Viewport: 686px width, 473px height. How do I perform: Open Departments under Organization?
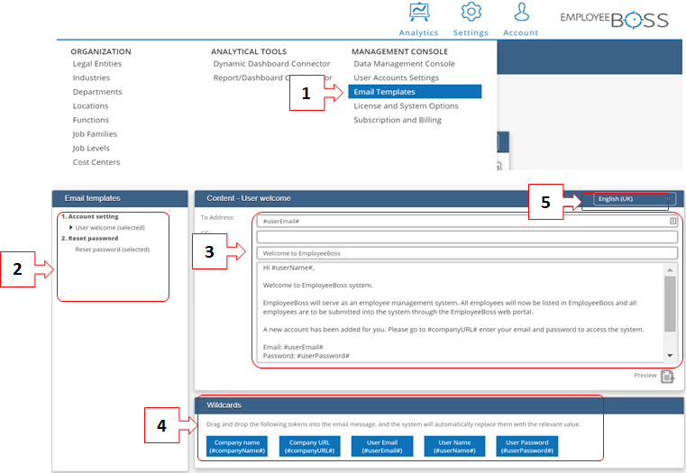pyautogui.click(x=97, y=92)
